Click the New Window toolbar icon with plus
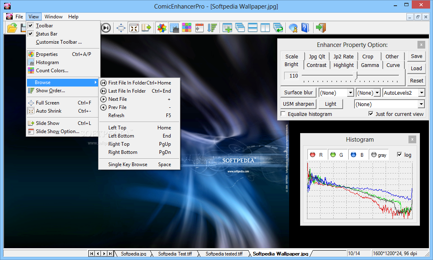Viewport: 433px width, 260px height. [227, 28]
